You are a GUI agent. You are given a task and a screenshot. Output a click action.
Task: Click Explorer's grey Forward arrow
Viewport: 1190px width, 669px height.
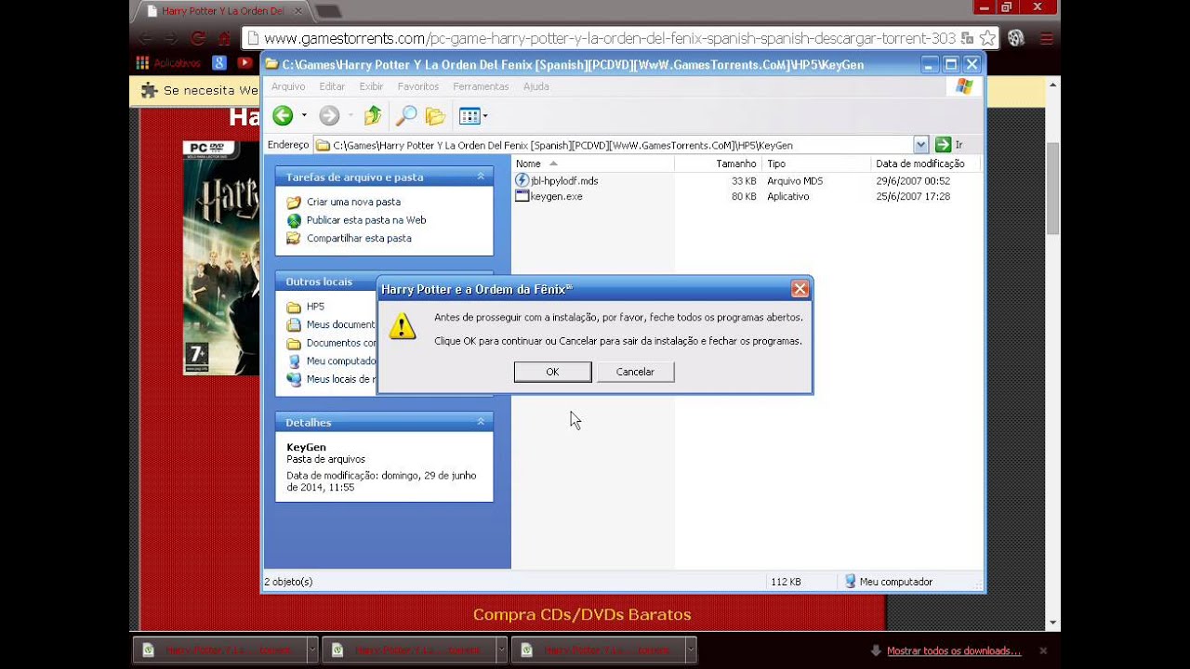click(329, 116)
